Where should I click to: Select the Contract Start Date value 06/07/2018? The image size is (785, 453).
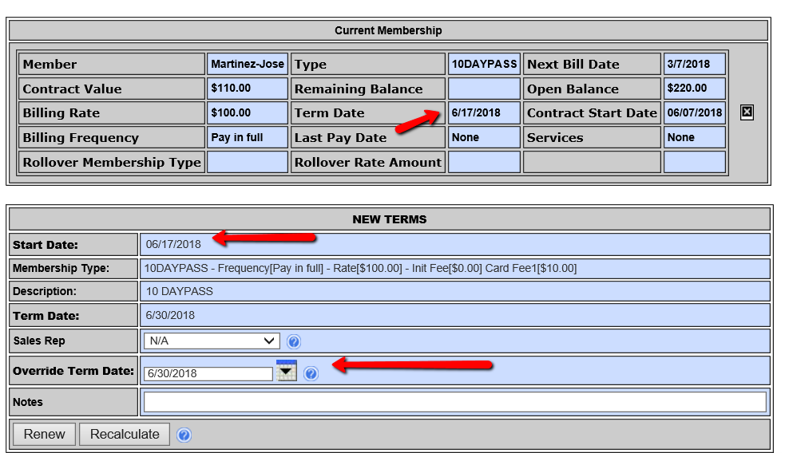(694, 113)
